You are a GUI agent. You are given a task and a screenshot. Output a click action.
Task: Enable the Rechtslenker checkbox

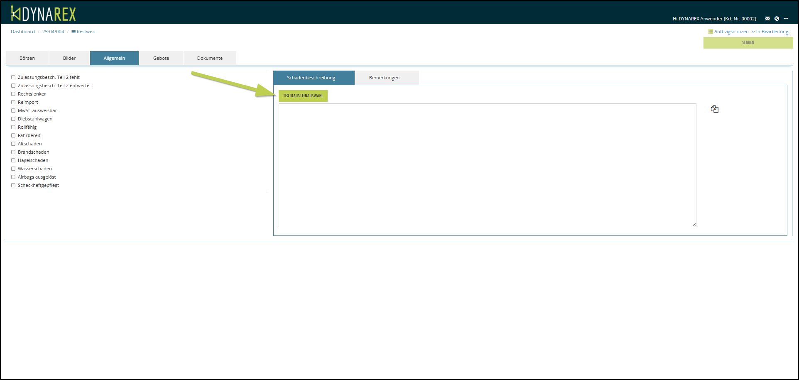click(13, 94)
